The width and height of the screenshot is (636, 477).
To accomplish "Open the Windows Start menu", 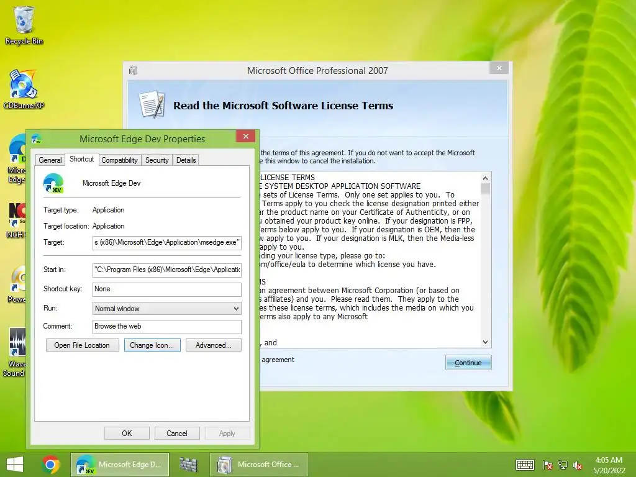I will tap(15, 465).
